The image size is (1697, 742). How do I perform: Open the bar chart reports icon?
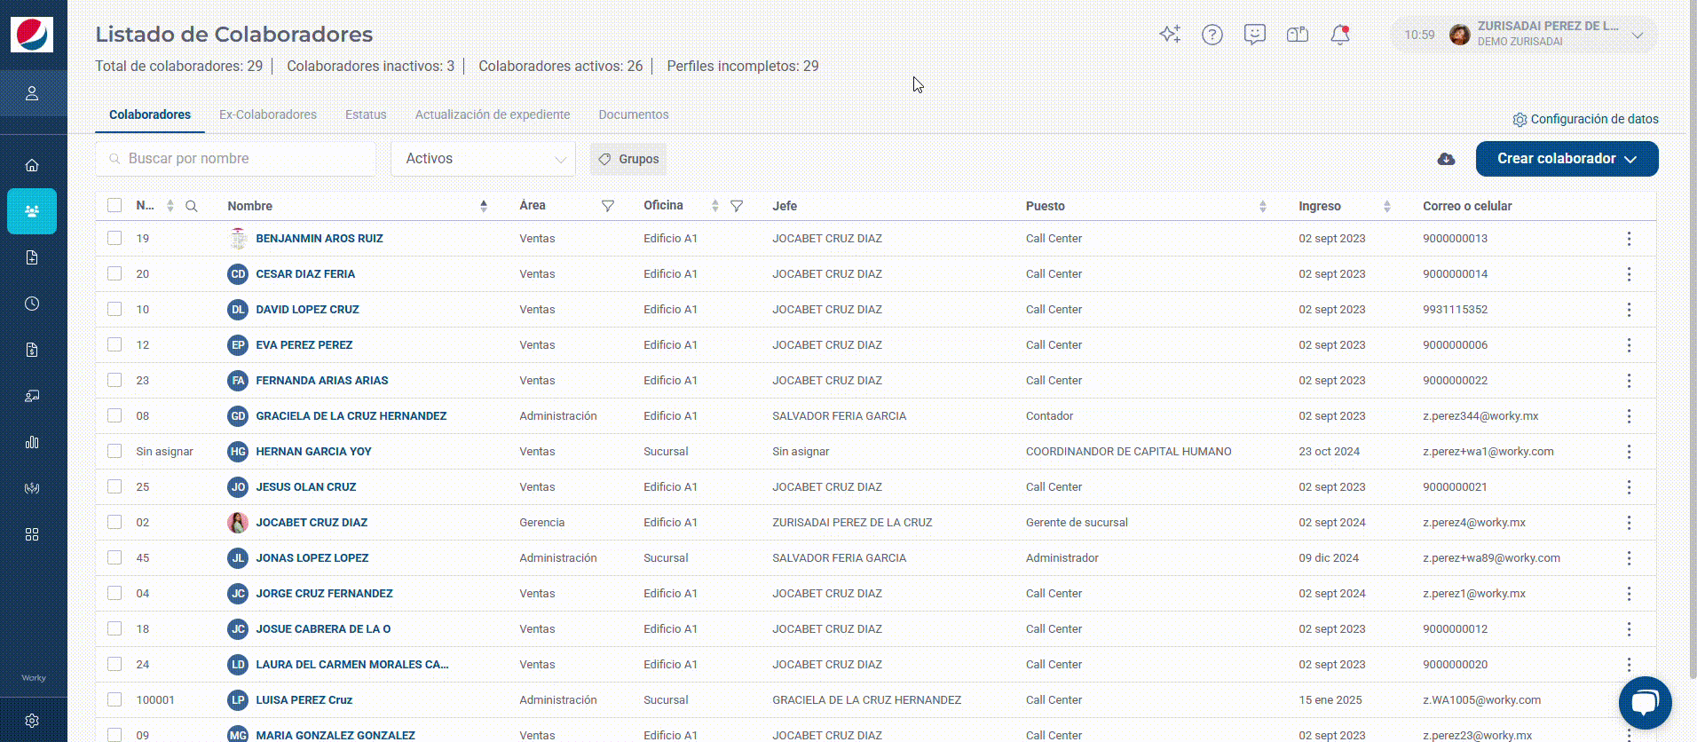pos(32,442)
